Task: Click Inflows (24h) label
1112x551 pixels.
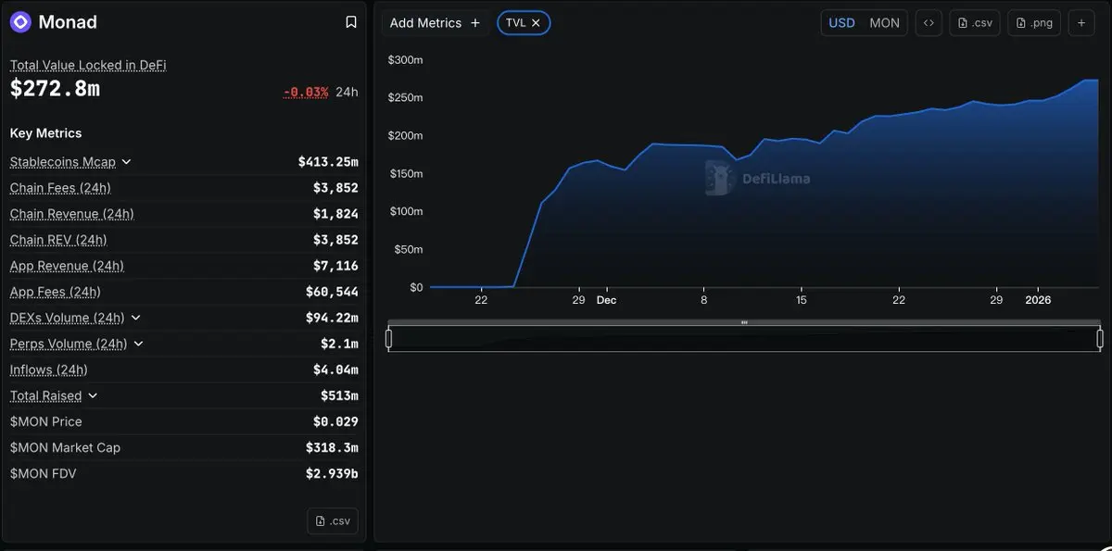Action: pos(49,369)
